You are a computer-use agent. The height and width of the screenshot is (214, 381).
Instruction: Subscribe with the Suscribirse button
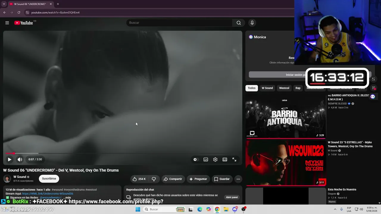[x=49, y=179]
